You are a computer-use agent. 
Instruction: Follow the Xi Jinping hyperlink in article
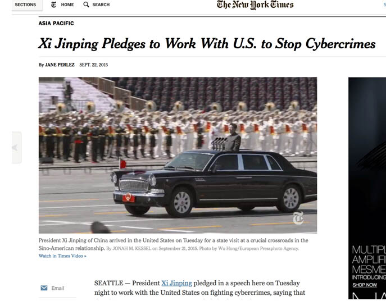176,283
